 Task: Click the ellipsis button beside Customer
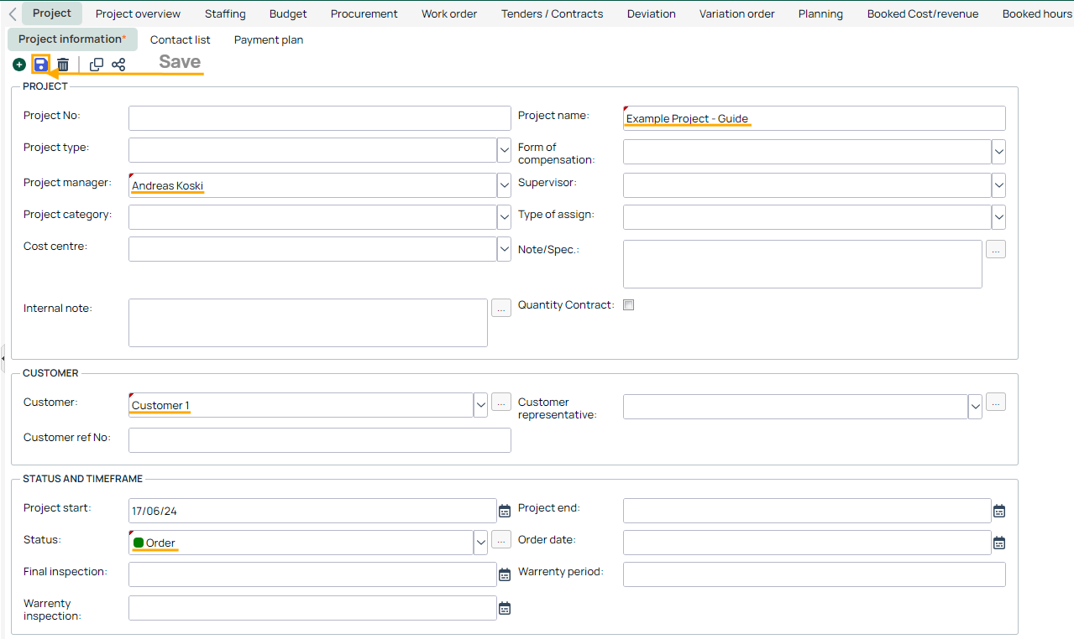coord(501,402)
